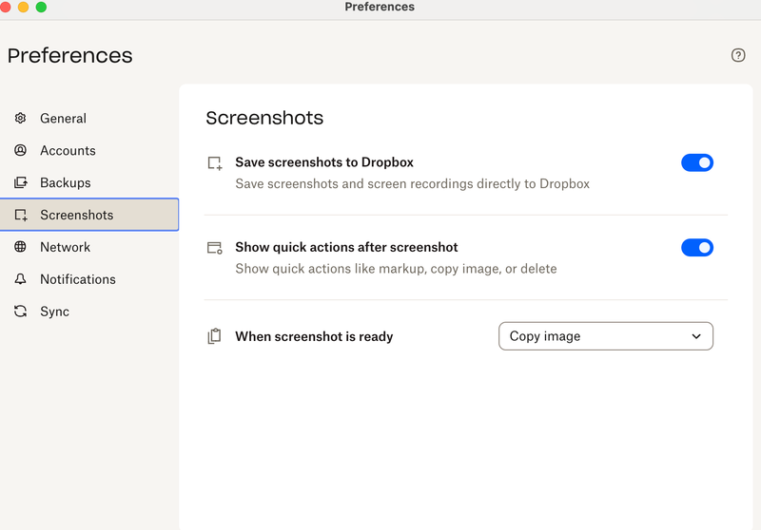This screenshot has height=530, width=761.
Task: Select the Network label in sidebar
Action: (x=65, y=247)
